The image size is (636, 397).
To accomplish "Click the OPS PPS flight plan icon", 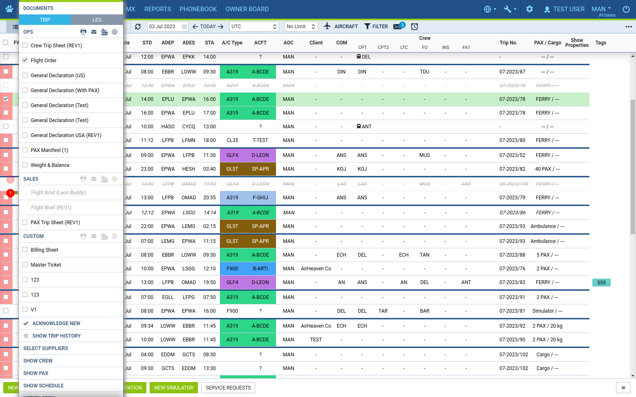I will tap(104, 32).
